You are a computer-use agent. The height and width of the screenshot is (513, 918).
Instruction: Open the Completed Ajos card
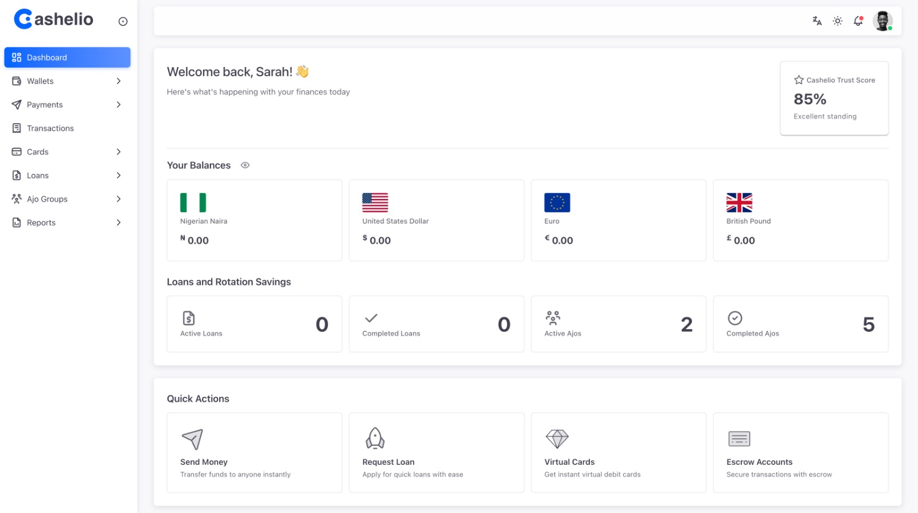pos(800,324)
